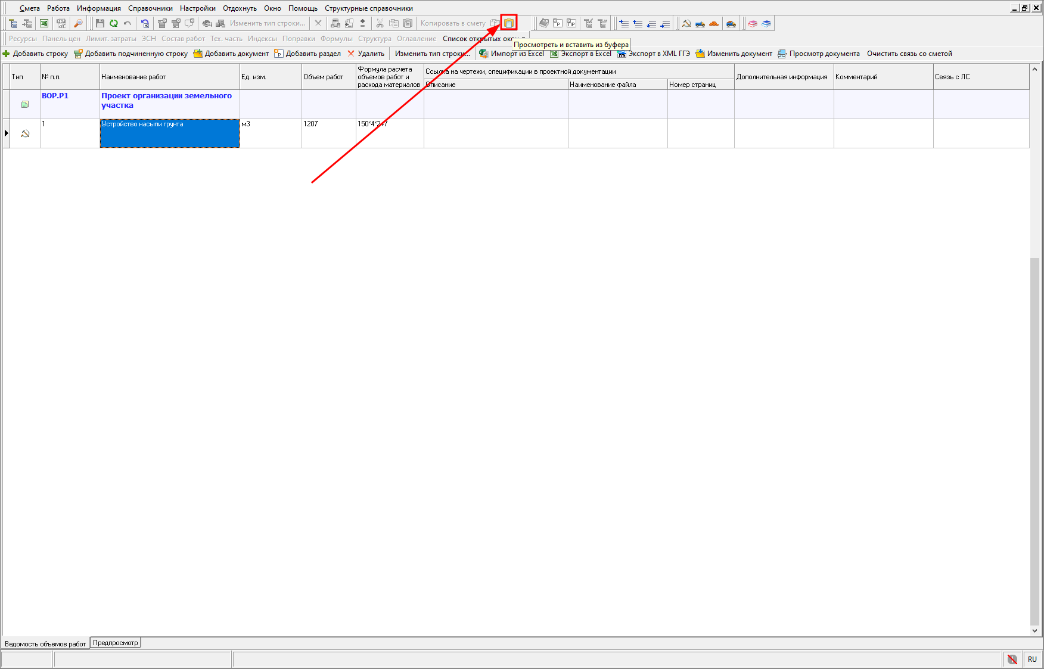Click the orange bricks materials icon
The width and height of the screenshot is (1044, 669).
pos(714,23)
